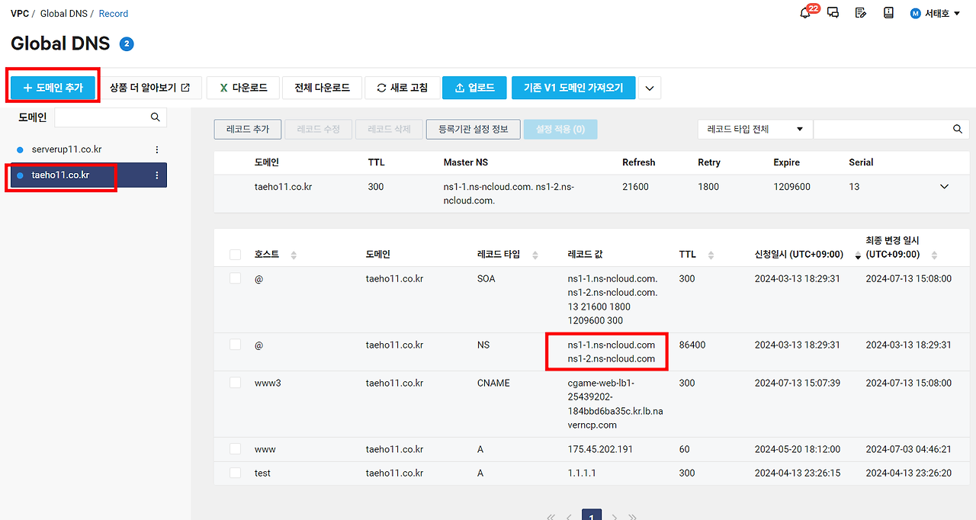Screen dimensions: 976x520
Task: Select pagination page 1
Action: pos(592,515)
